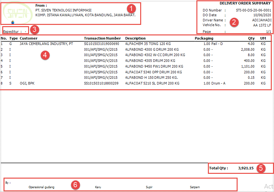Select transaction number SS1015031018800209
Screen dimensions: 274x192
(101, 83)
